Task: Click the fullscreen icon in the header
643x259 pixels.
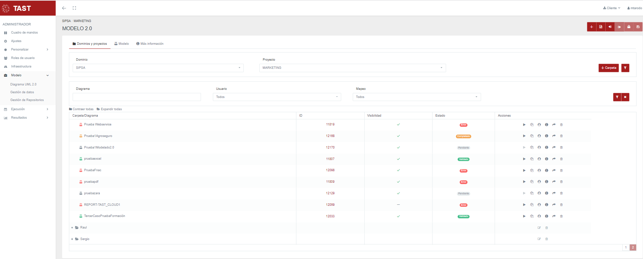Action: click(74, 8)
